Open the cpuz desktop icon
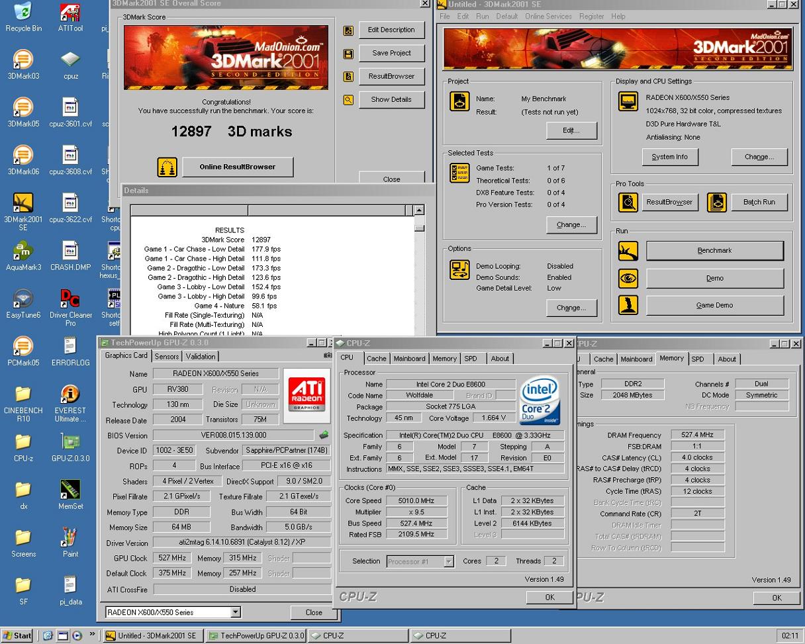805x644 pixels. pyautogui.click(x=70, y=65)
